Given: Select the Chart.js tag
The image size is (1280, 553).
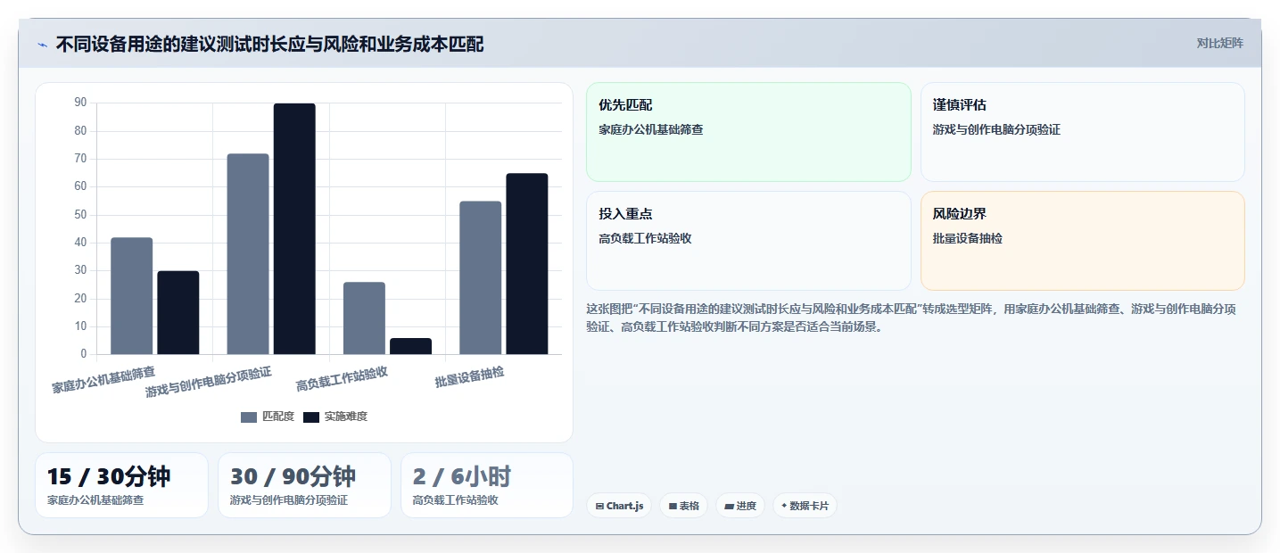Looking at the screenshot, I should (619, 506).
